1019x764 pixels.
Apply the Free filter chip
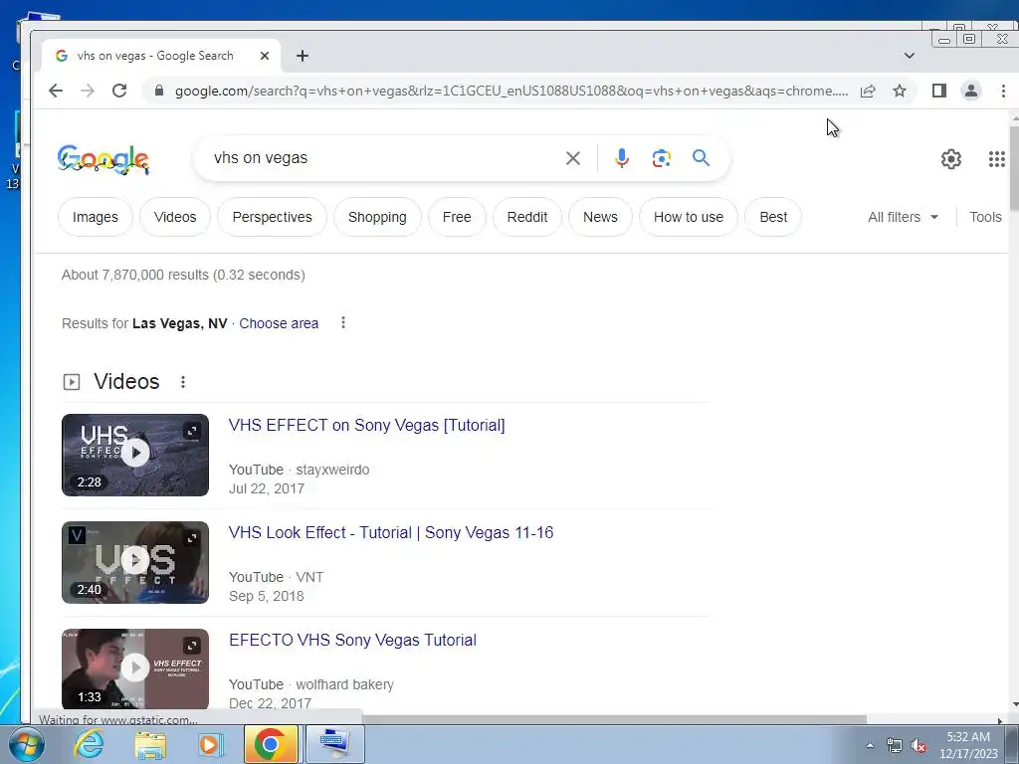[457, 217]
